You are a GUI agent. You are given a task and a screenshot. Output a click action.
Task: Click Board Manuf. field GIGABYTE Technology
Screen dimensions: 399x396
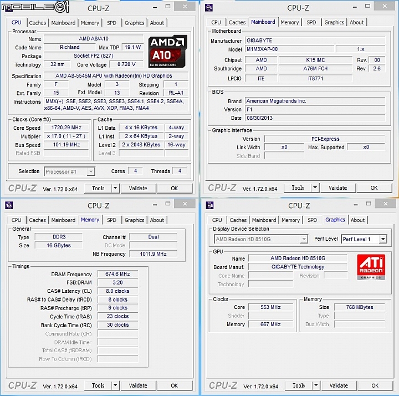click(x=298, y=267)
